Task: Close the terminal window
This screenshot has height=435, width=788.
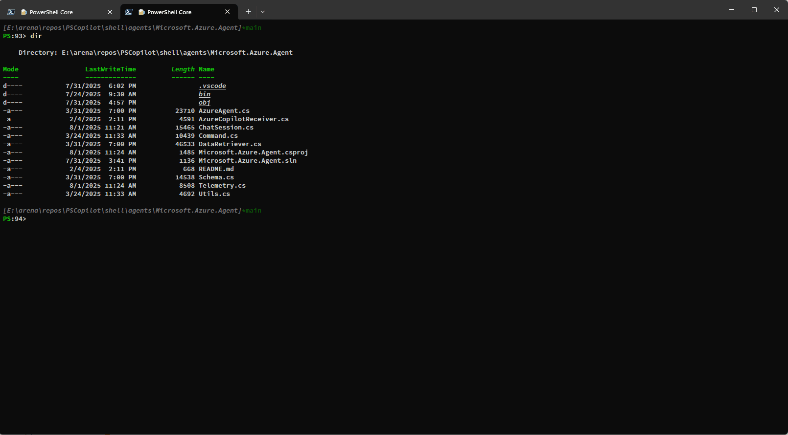Action: [777, 10]
